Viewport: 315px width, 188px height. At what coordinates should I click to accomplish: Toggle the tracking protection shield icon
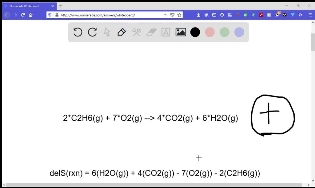50,15
